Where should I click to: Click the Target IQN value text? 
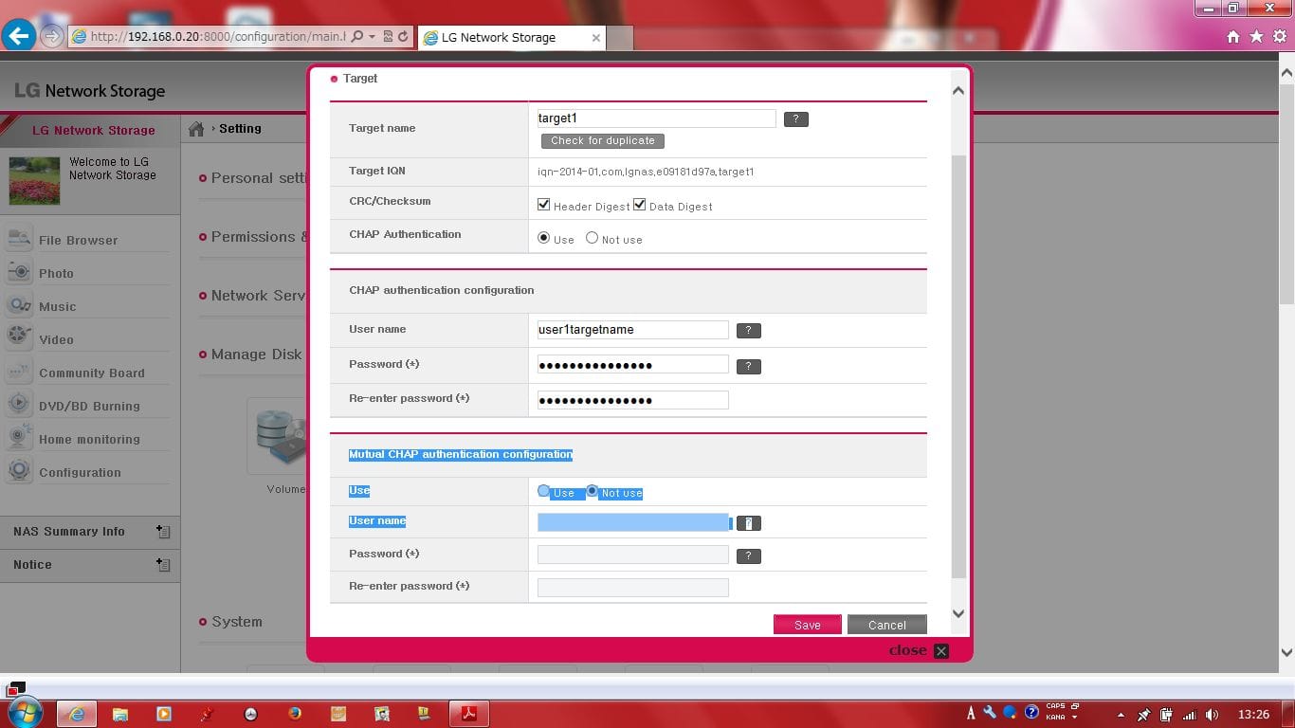pos(646,173)
